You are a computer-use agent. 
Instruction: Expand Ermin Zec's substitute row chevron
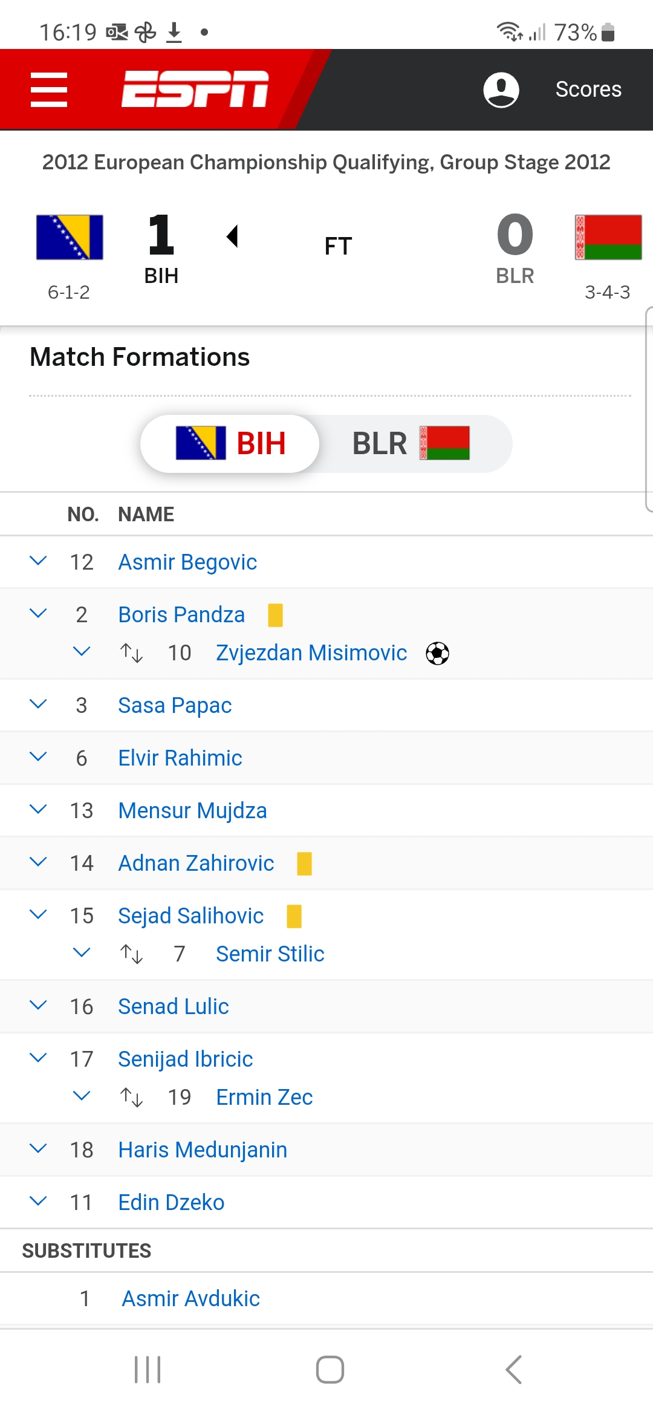(82, 1097)
